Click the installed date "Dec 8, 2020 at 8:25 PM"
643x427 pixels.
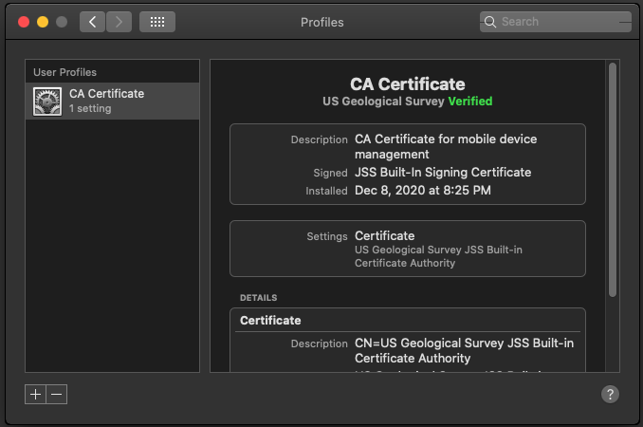point(423,191)
